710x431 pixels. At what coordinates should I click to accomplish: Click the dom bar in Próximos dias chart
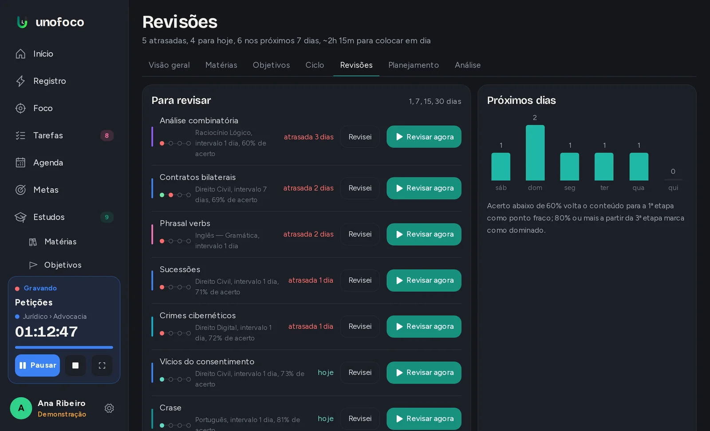pos(535,153)
